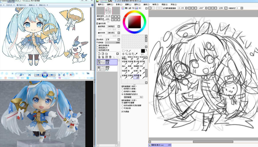This screenshot has width=258, height=147.
Task: Click the delete layer trash icon
Action: coord(110,57)
